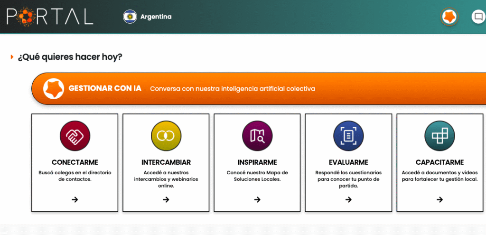Screen dimensions: 486x235
Task: Click the teal blocks Capacitarme icon
Action: click(x=439, y=136)
